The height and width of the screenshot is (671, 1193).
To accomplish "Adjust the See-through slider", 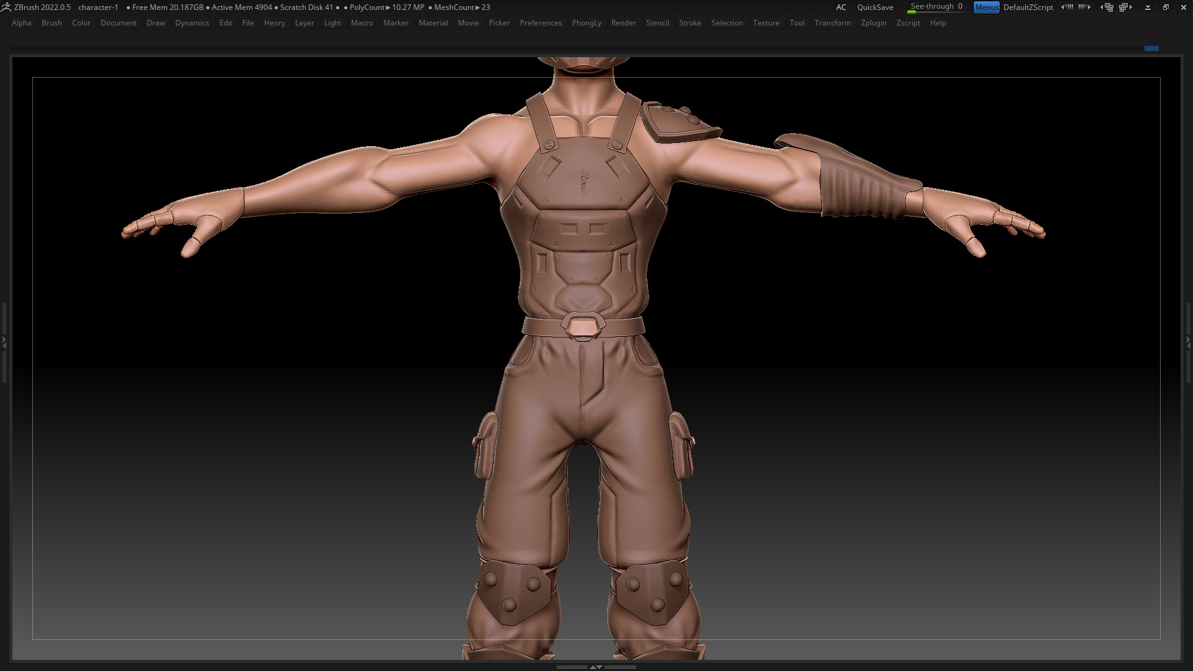I will point(935,6).
